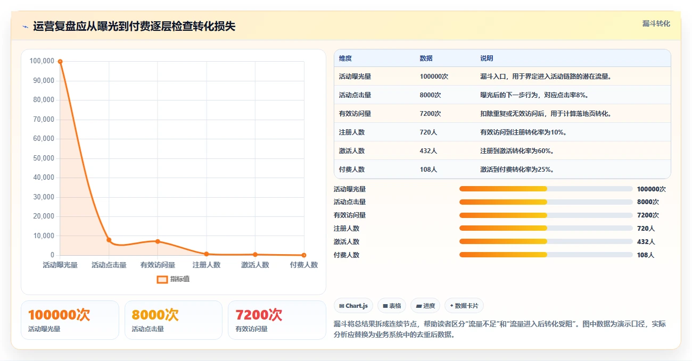Click the page title 运营复盘应从曝光到付费逐层检查转化损失
This screenshot has width=692, height=361.
point(134,27)
